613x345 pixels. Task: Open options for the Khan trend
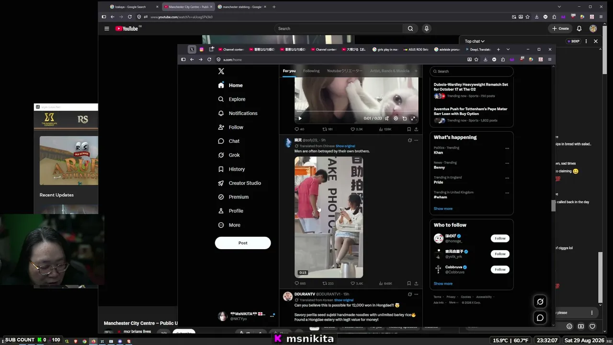[507, 148]
